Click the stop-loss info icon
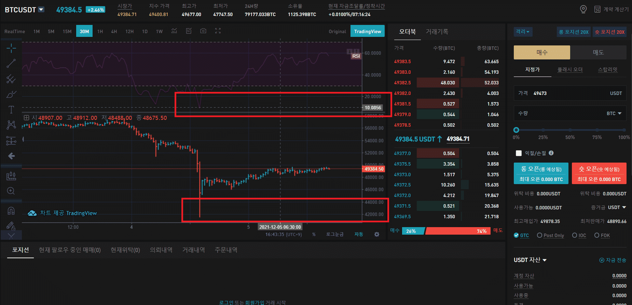 pos(551,153)
